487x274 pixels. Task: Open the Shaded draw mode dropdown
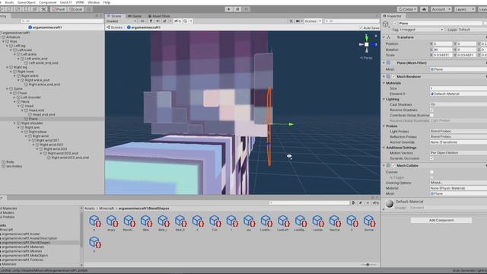121,21
